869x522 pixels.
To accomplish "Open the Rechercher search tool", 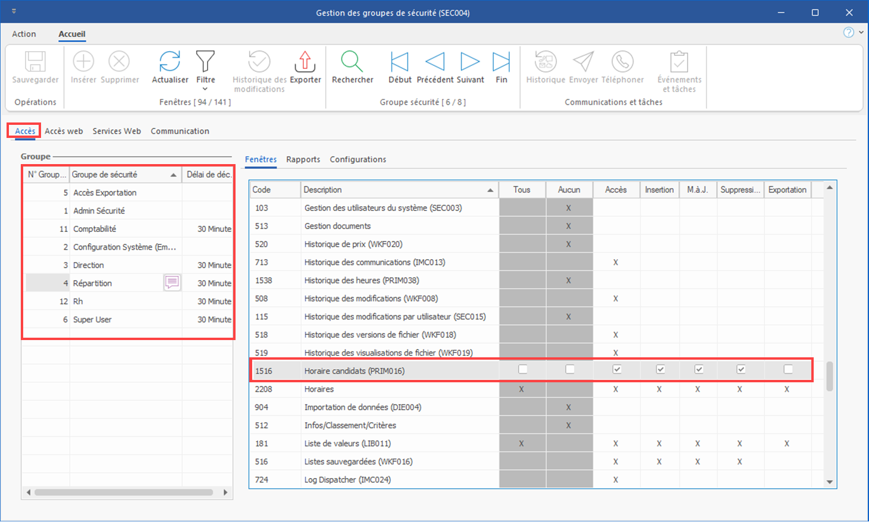I will tap(352, 62).
